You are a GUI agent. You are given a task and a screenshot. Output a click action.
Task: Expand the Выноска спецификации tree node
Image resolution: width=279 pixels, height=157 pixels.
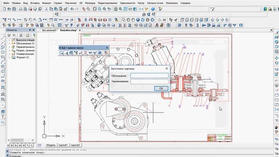(9, 40)
